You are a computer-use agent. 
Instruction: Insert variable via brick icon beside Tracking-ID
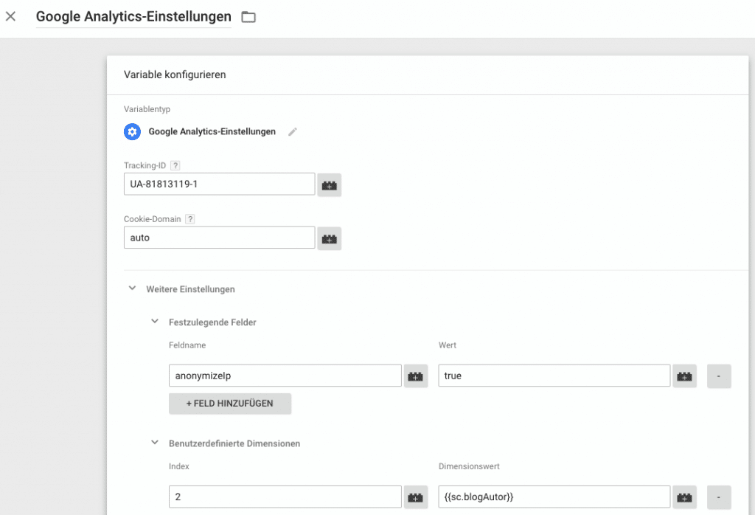point(330,185)
